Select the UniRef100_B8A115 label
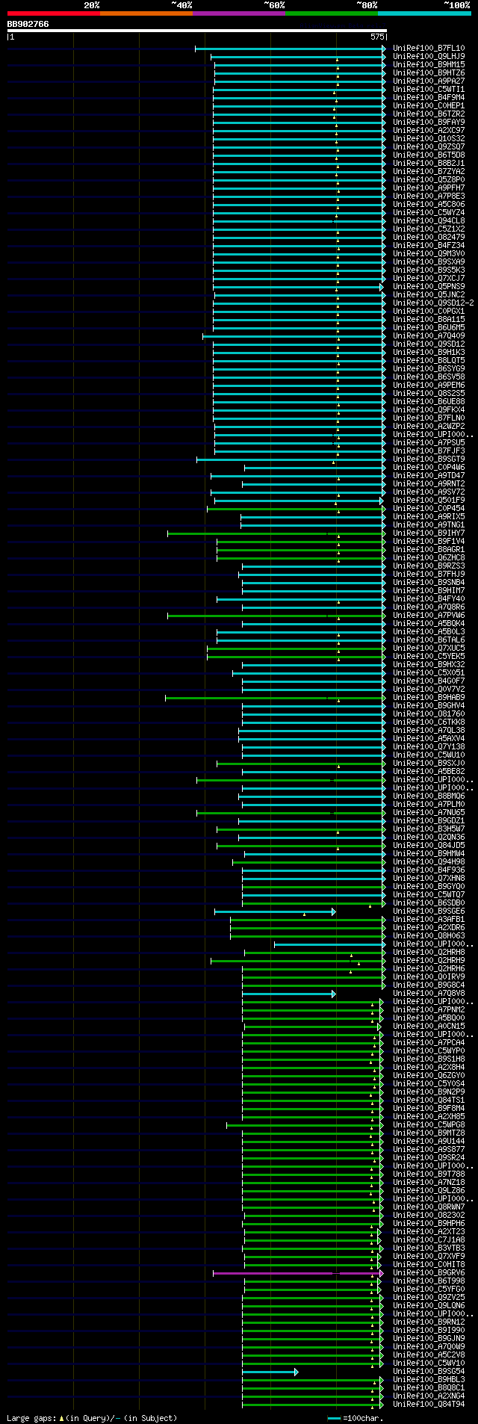 pos(429,320)
